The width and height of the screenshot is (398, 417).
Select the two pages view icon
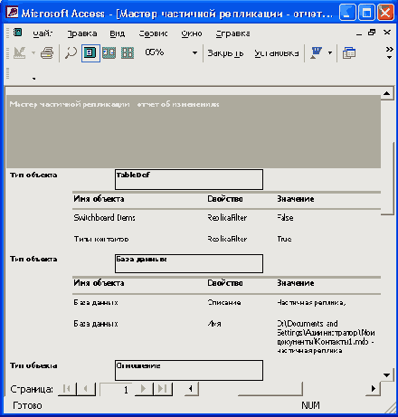pos(109,53)
